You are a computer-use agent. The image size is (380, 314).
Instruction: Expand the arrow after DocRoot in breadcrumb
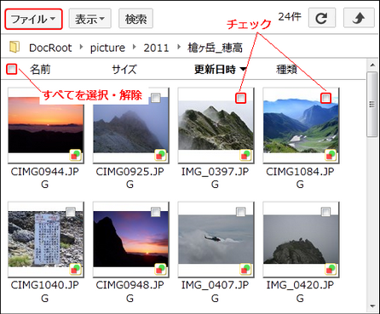tap(82, 47)
